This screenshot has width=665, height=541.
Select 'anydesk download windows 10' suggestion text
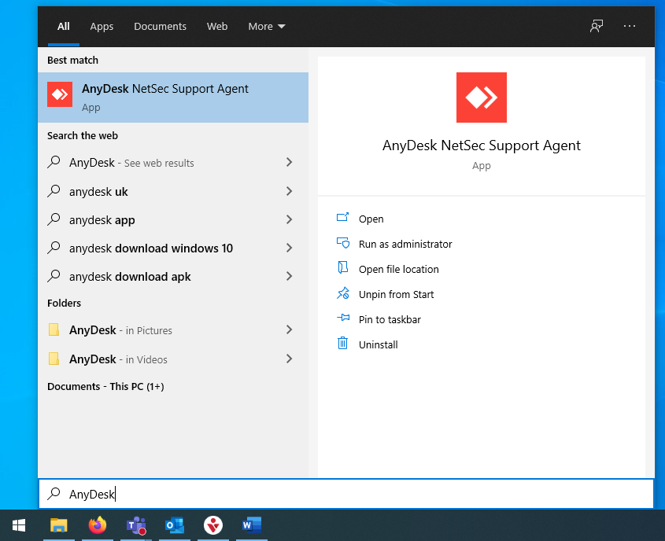[151, 248]
